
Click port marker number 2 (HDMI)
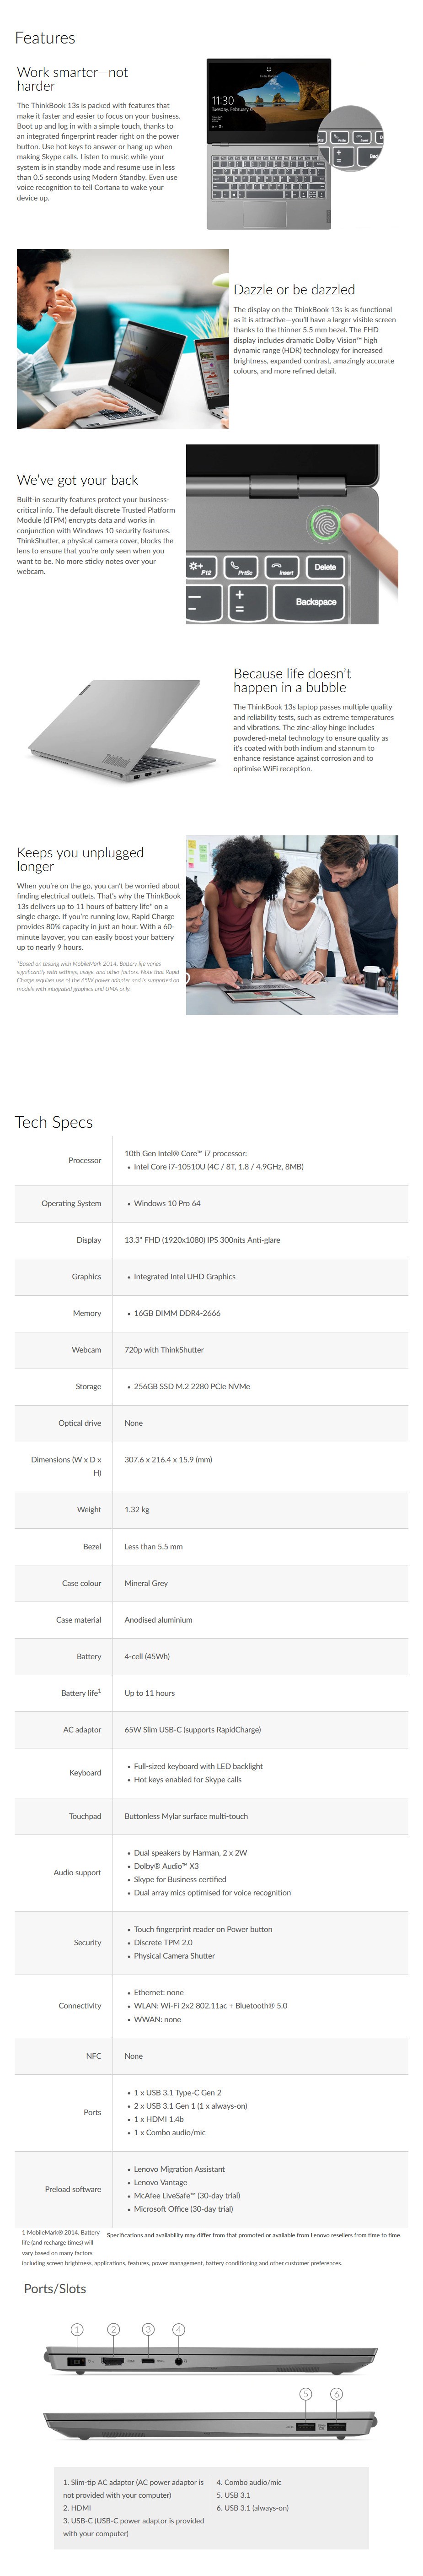[113, 2329]
